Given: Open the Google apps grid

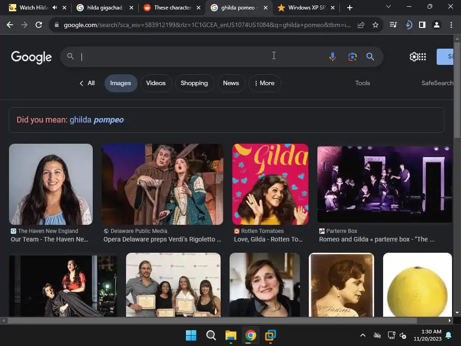Looking at the screenshot, I should click(422, 57).
